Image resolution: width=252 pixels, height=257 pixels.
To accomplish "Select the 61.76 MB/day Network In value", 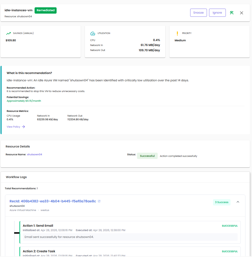I will click(150, 45).
